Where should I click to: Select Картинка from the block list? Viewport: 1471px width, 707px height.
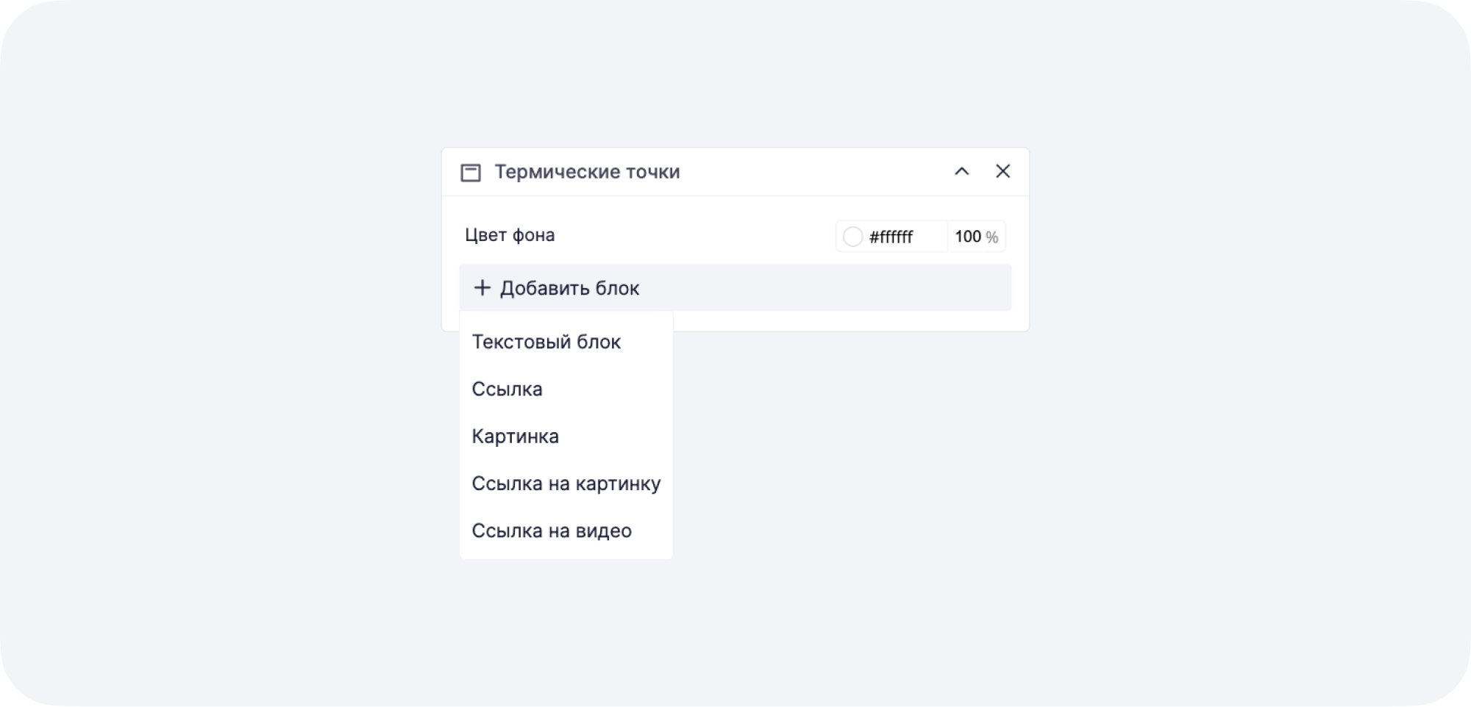click(516, 436)
